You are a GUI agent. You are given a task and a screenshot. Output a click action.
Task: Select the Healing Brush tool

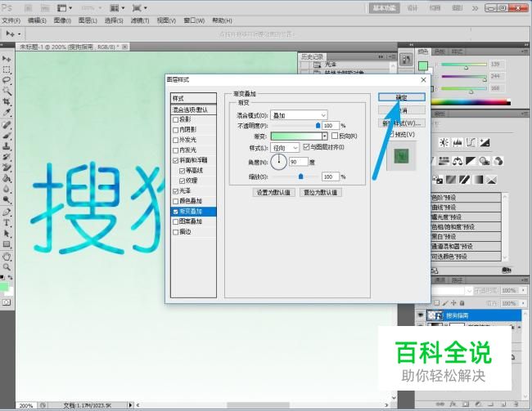tap(7, 125)
